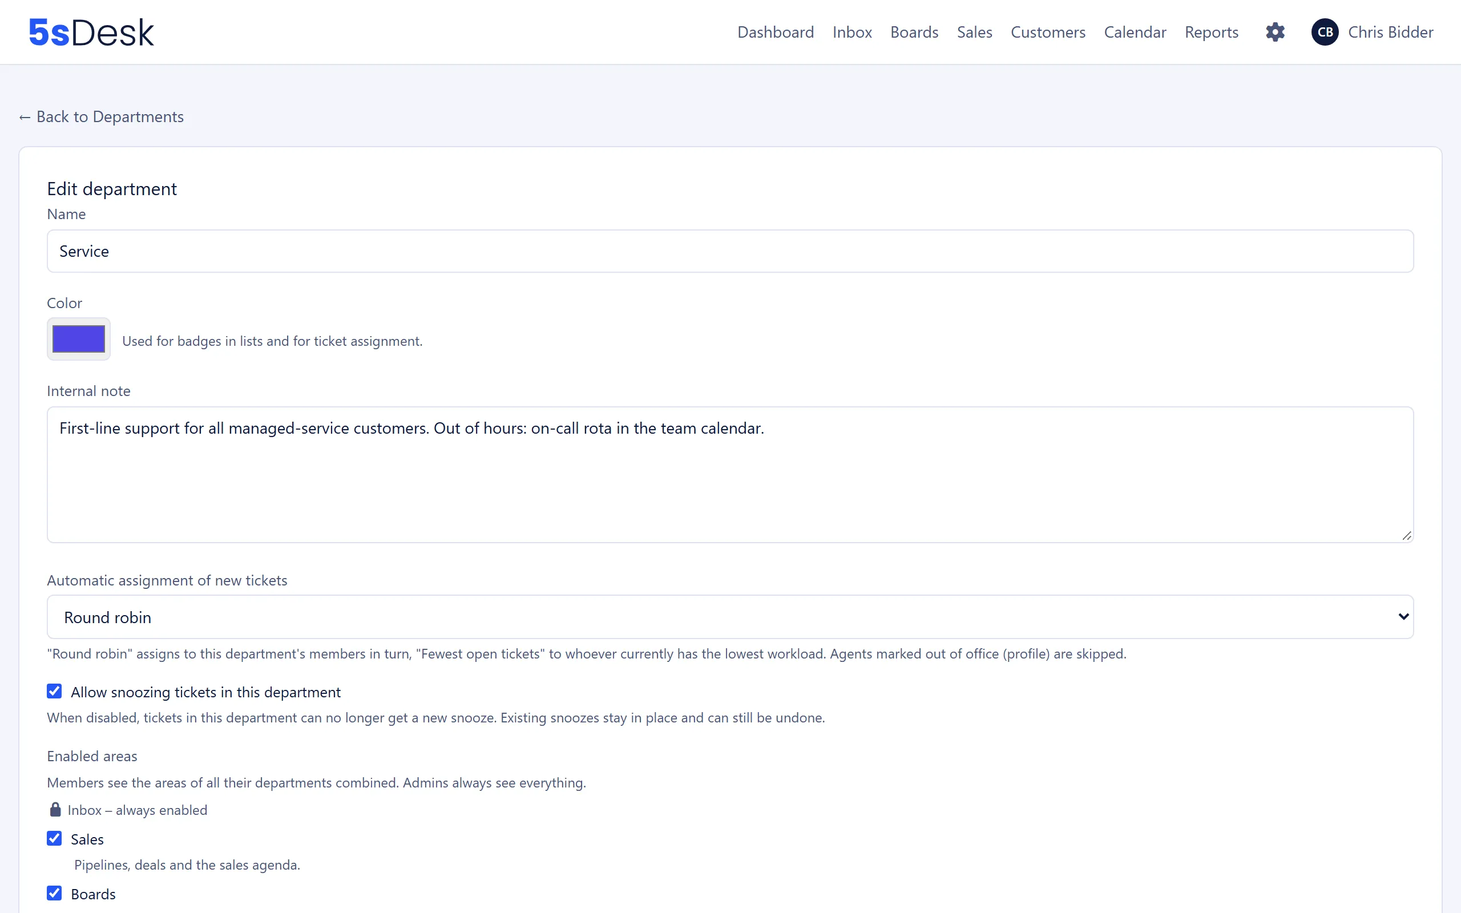This screenshot has height=913, width=1461.
Task: Click Back to Departments link
Action: (102, 116)
